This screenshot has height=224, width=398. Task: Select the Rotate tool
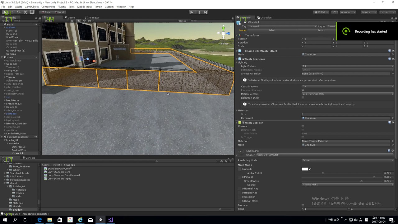coord(19,12)
